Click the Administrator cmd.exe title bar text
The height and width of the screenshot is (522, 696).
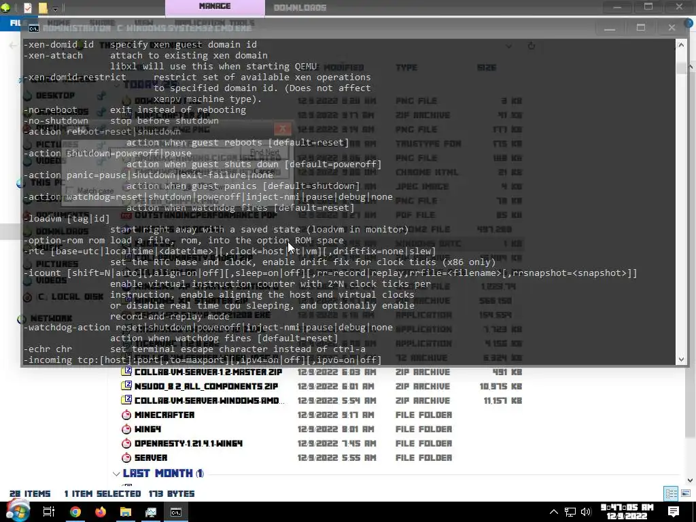click(147, 28)
